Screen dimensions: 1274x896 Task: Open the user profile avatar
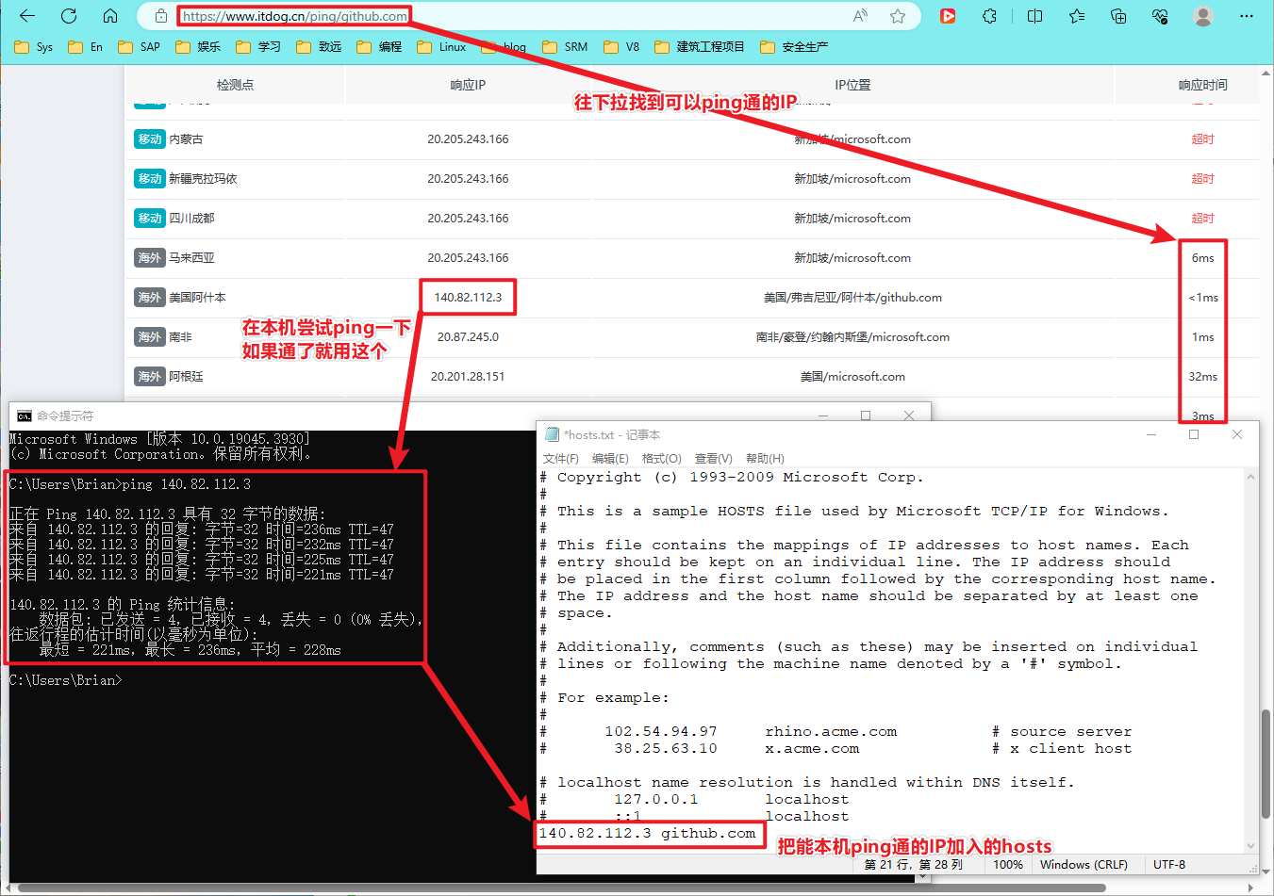[x=1202, y=16]
